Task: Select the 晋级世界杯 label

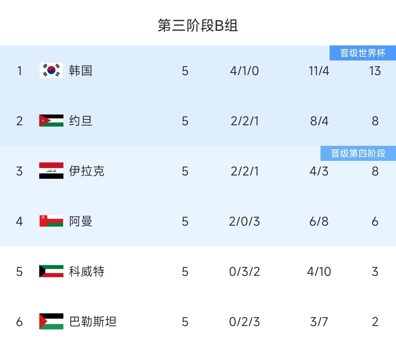Action: click(x=363, y=53)
